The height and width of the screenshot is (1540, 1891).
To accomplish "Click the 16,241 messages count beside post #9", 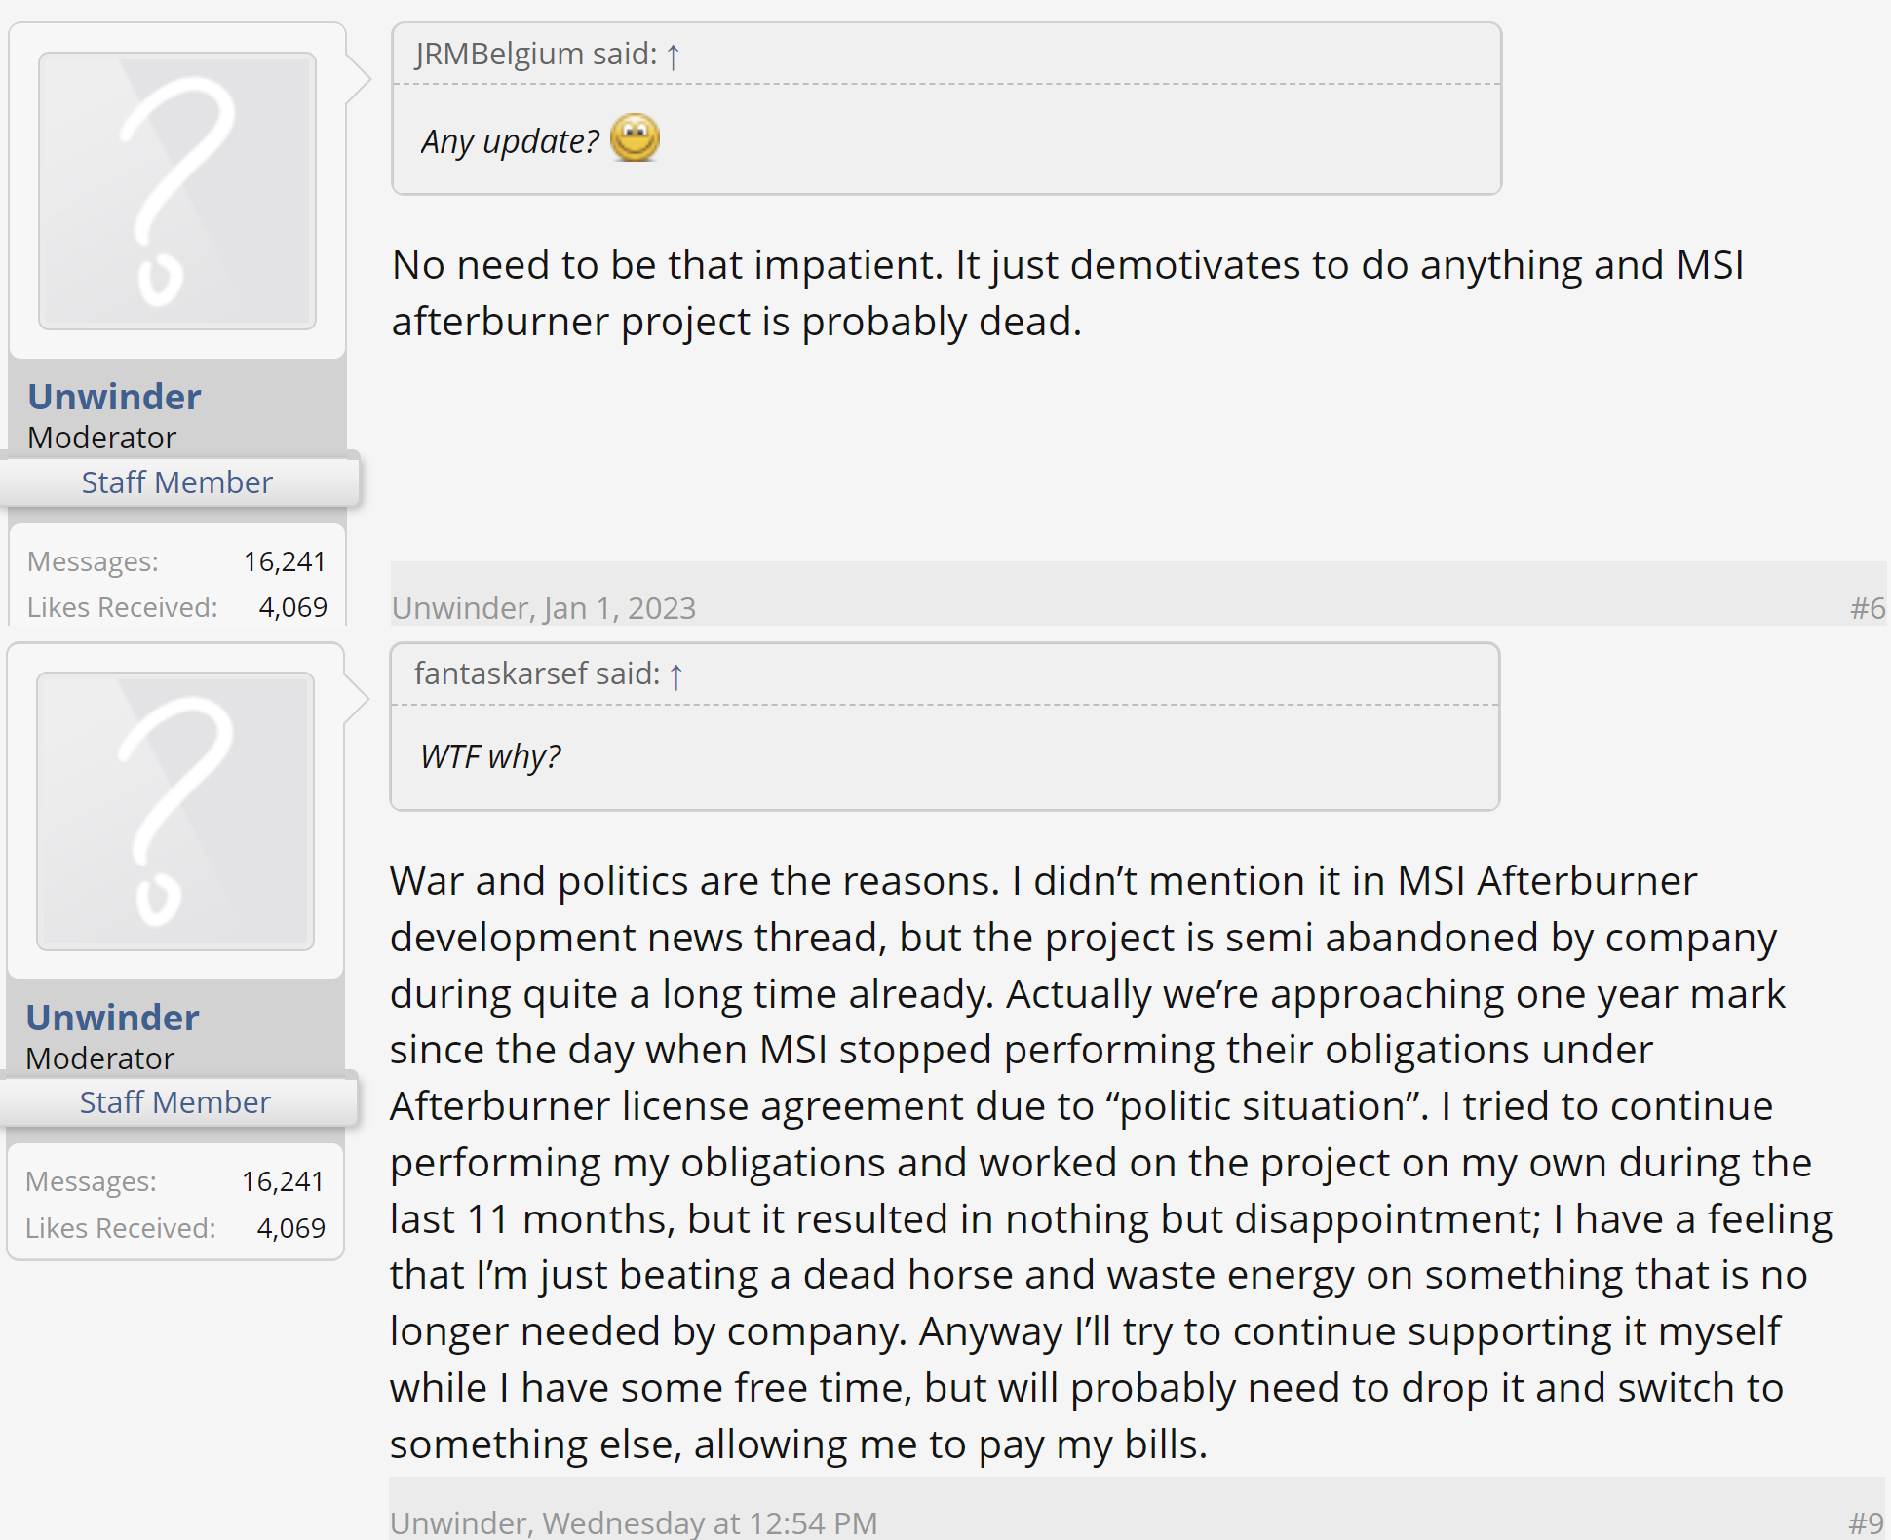I will (283, 1181).
